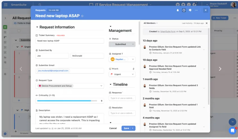Click into the Description text area
The height and width of the screenshot is (139, 238).
(70, 119)
